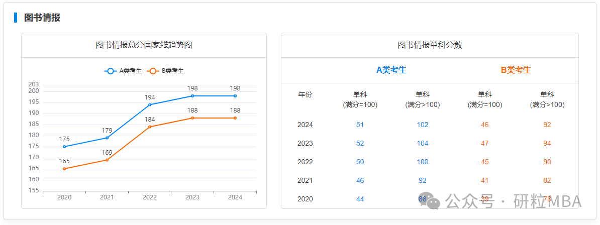Screen dimensions: 600x225
Task: Click the 2021 B类 score 82
Action: 547,180
